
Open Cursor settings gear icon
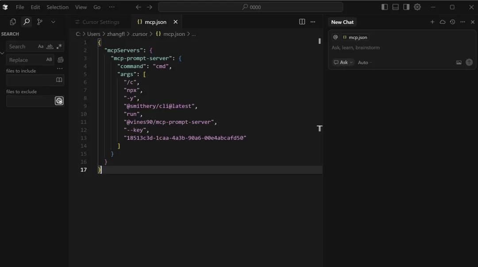(417, 7)
